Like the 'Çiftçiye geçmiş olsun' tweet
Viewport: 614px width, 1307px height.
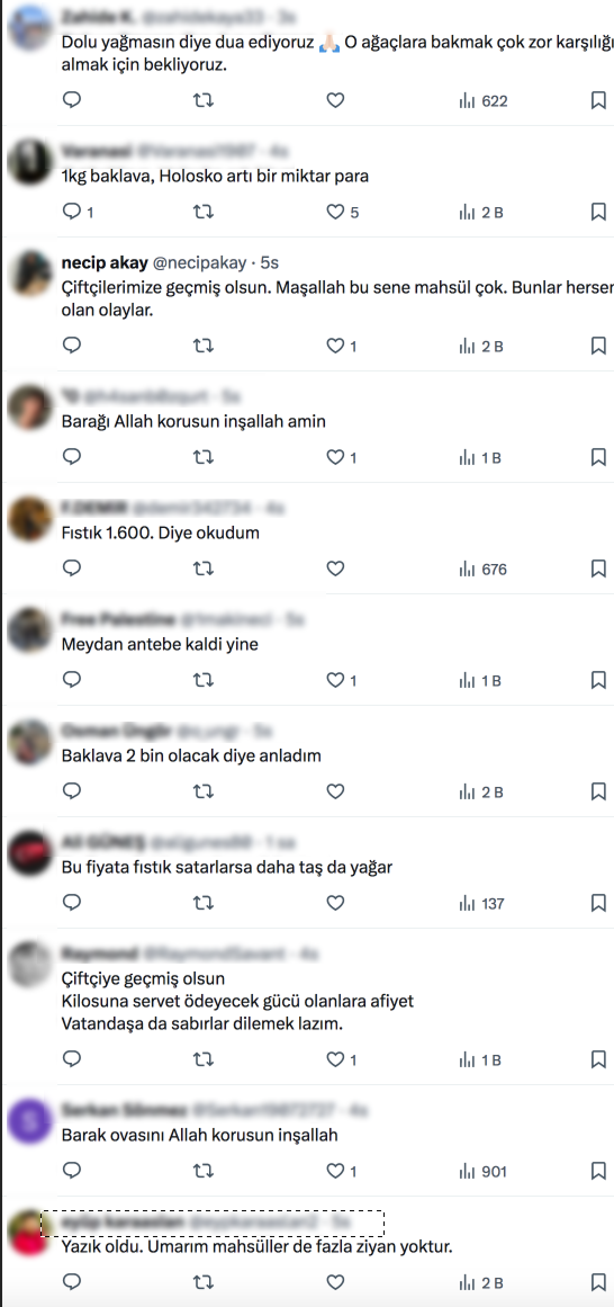pyautogui.click(x=341, y=1059)
